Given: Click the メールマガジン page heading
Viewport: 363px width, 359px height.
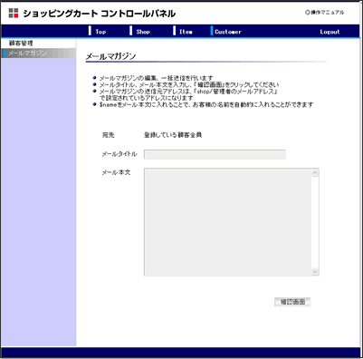Looking at the screenshot, I should click(x=110, y=56).
